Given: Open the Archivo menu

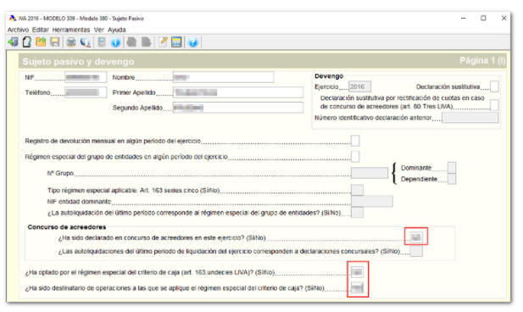Looking at the screenshot, I should click(x=18, y=30).
